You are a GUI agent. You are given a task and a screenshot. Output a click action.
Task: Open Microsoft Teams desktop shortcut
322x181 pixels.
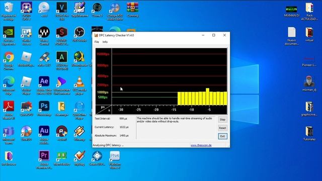coord(9,135)
